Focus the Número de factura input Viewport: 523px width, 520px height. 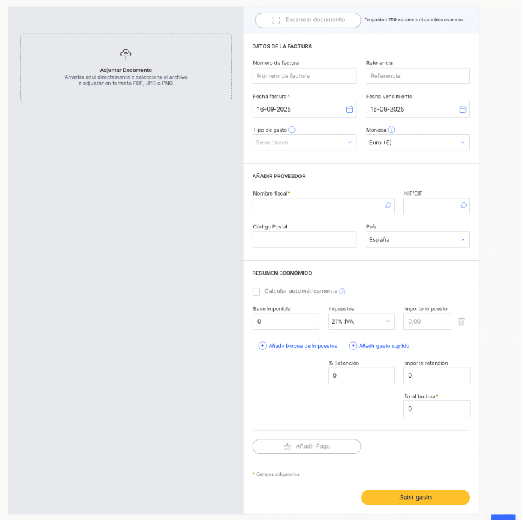pos(305,76)
